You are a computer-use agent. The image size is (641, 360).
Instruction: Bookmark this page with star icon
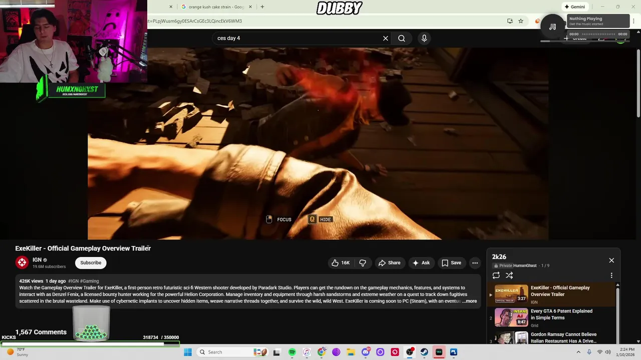pyautogui.click(x=521, y=21)
